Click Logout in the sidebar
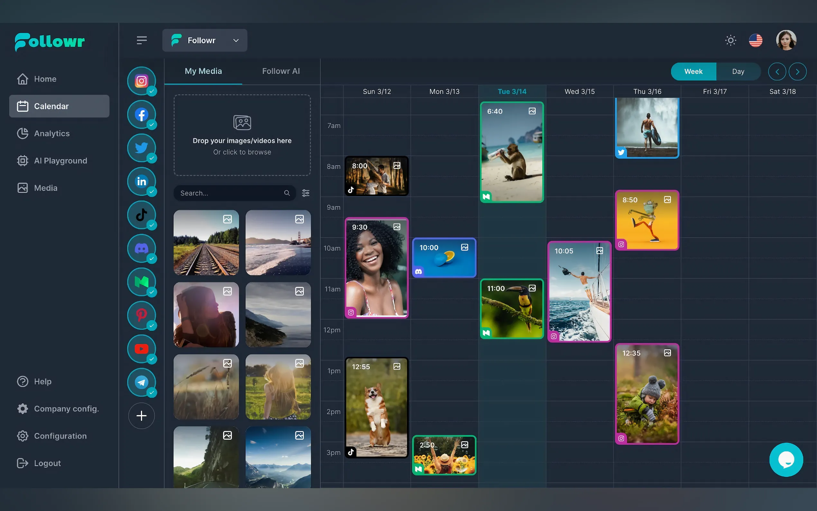 pyautogui.click(x=47, y=463)
